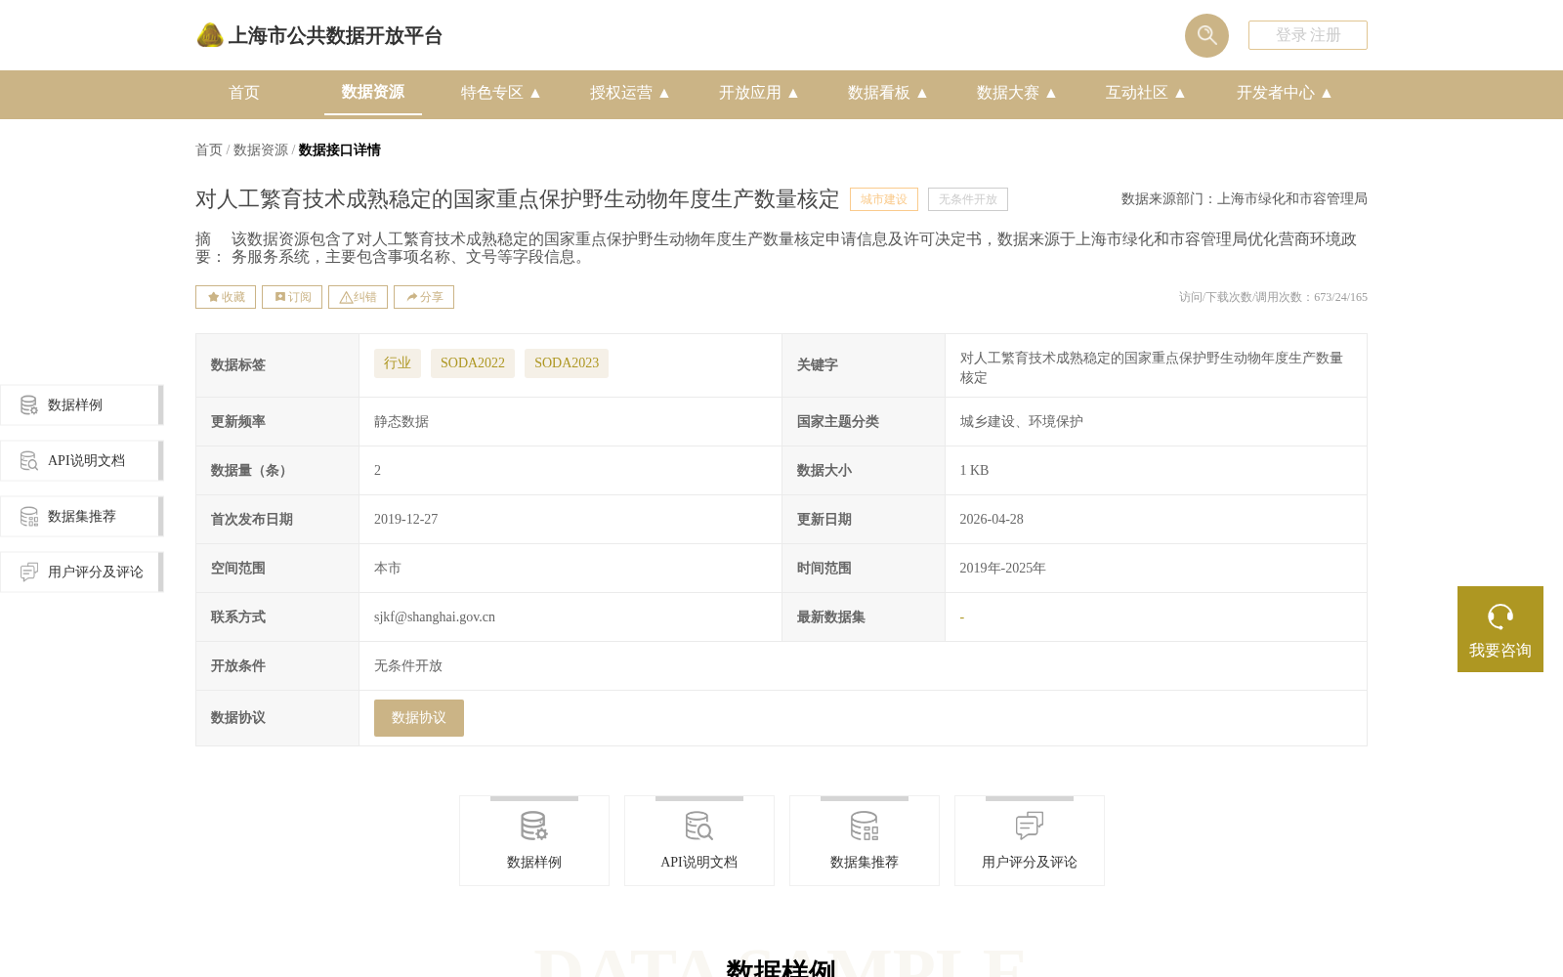Click the 城市建设 category tag

pos(884,199)
